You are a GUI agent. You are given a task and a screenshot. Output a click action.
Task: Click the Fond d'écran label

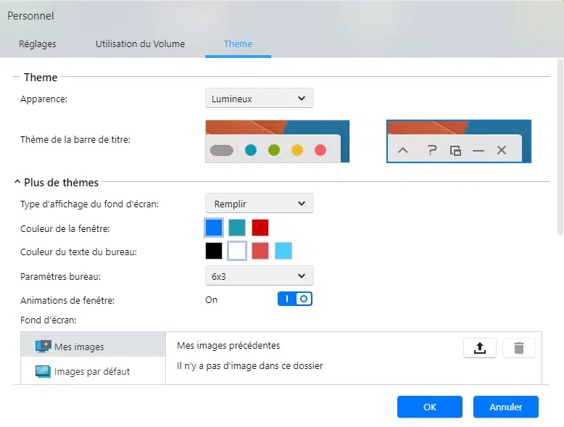[48, 320]
